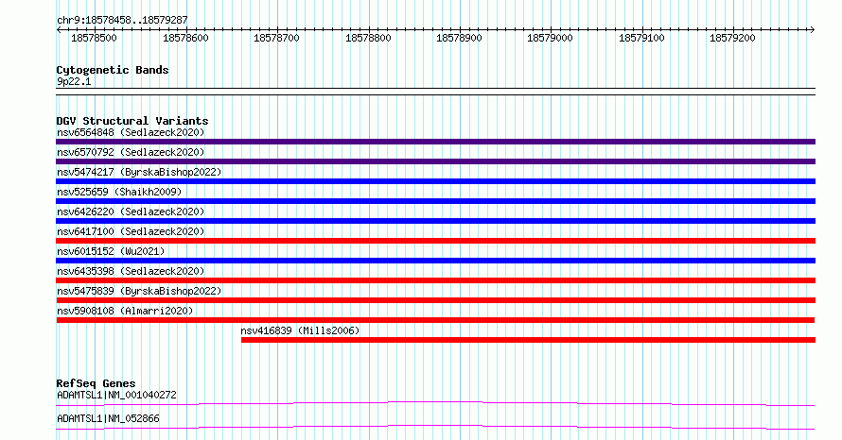Viewport: 842px width, 440px height.
Task: Click ruler position label 18578800
Action: click(x=368, y=38)
